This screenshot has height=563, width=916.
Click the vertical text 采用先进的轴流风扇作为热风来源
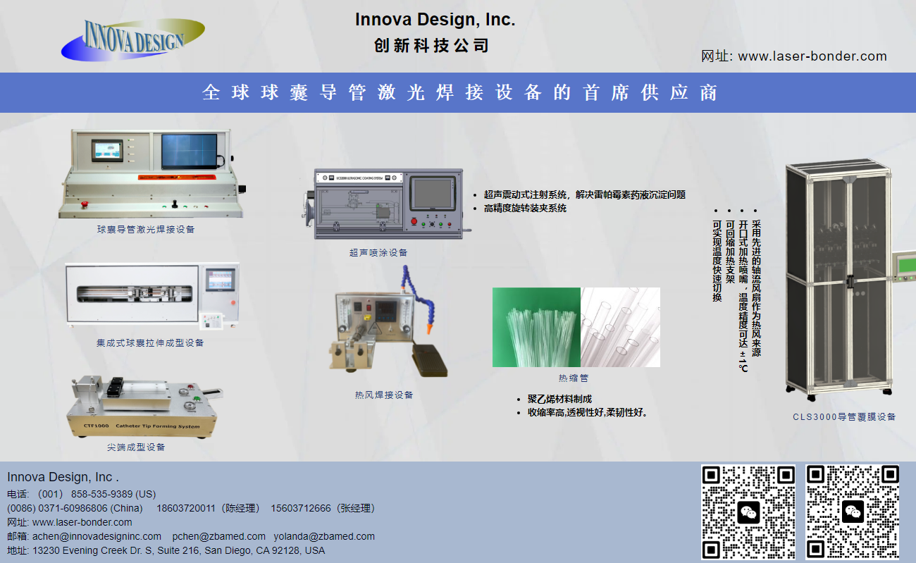click(756, 287)
